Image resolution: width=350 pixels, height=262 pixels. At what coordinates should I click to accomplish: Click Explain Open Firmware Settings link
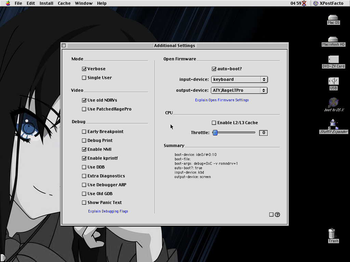(x=222, y=100)
